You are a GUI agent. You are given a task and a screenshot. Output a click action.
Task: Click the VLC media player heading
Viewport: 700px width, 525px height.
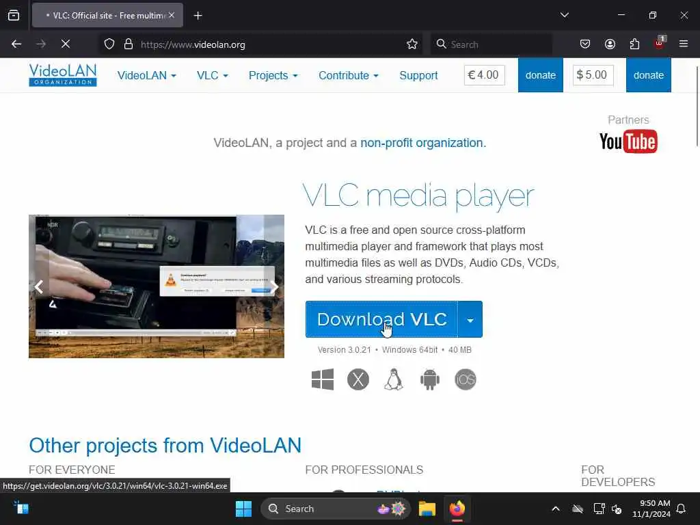coord(418,196)
